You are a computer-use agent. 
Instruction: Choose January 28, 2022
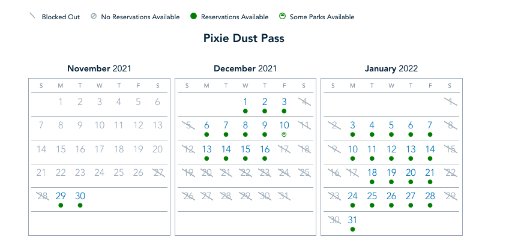[430, 196]
